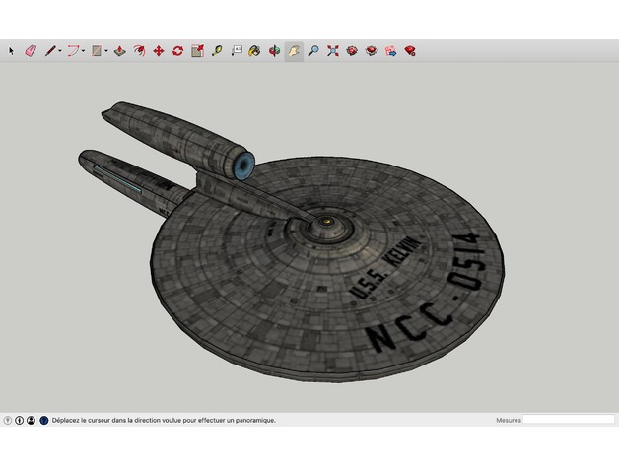
Task: Choose the Text label tool
Action: click(237, 51)
